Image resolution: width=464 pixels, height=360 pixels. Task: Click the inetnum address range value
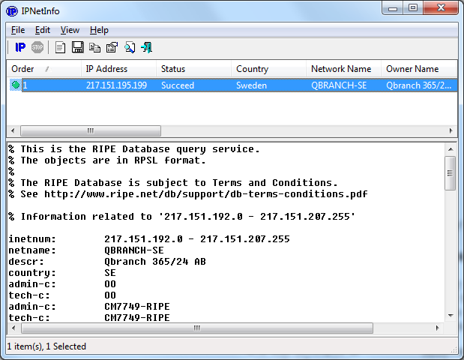pyautogui.click(x=197, y=239)
